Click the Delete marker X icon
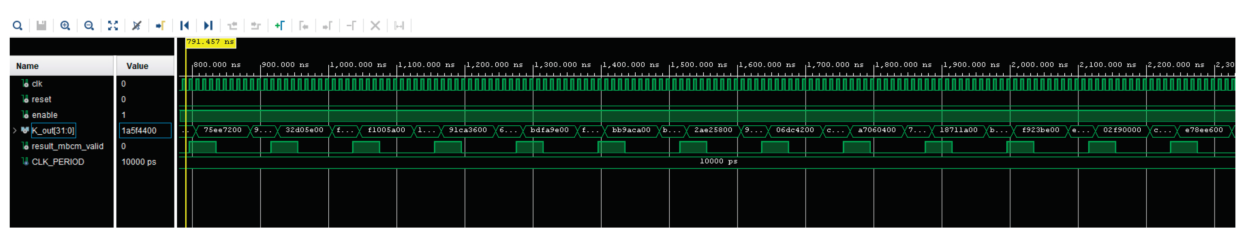The height and width of the screenshot is (241, 1250). (375, 26)
